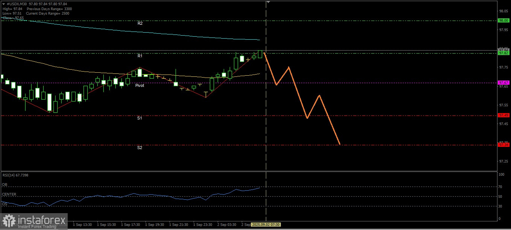Click the 1 Sep 17:30 time label

coord(131,224)
